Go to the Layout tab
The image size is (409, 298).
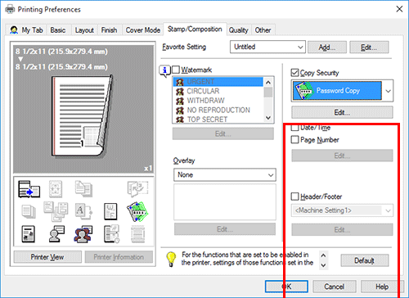click(x=84, y=30)
